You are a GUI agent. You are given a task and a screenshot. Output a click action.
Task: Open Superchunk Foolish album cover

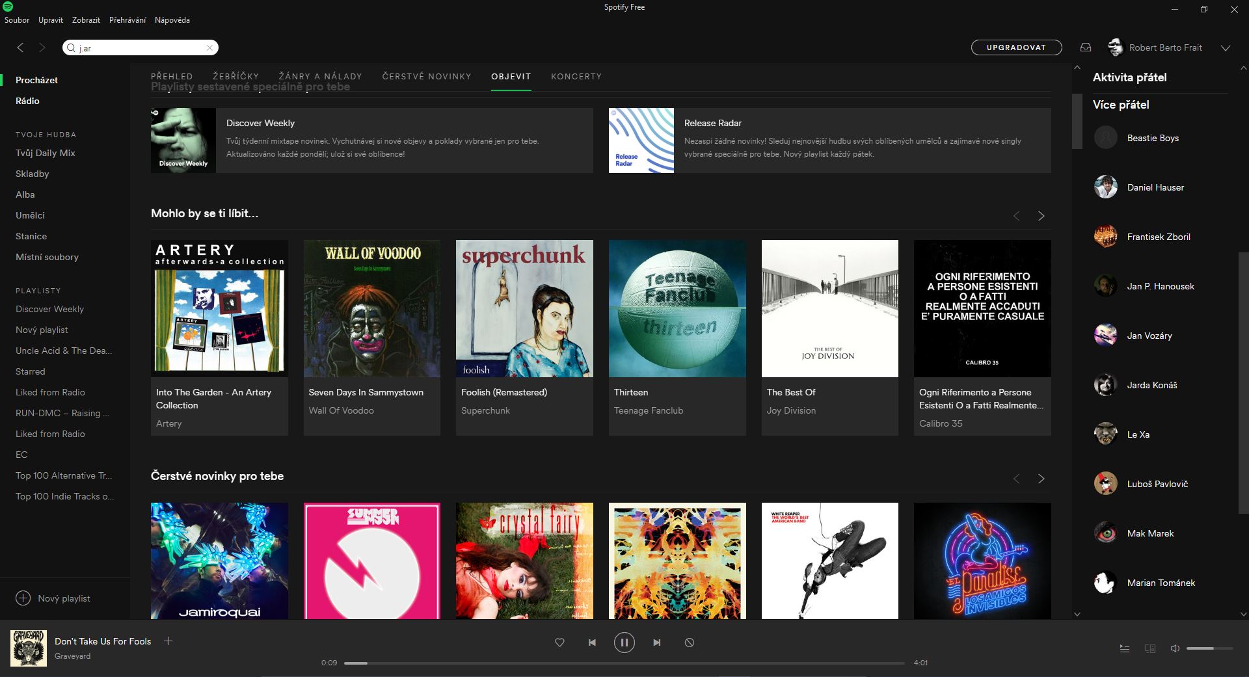coord(524,308)
